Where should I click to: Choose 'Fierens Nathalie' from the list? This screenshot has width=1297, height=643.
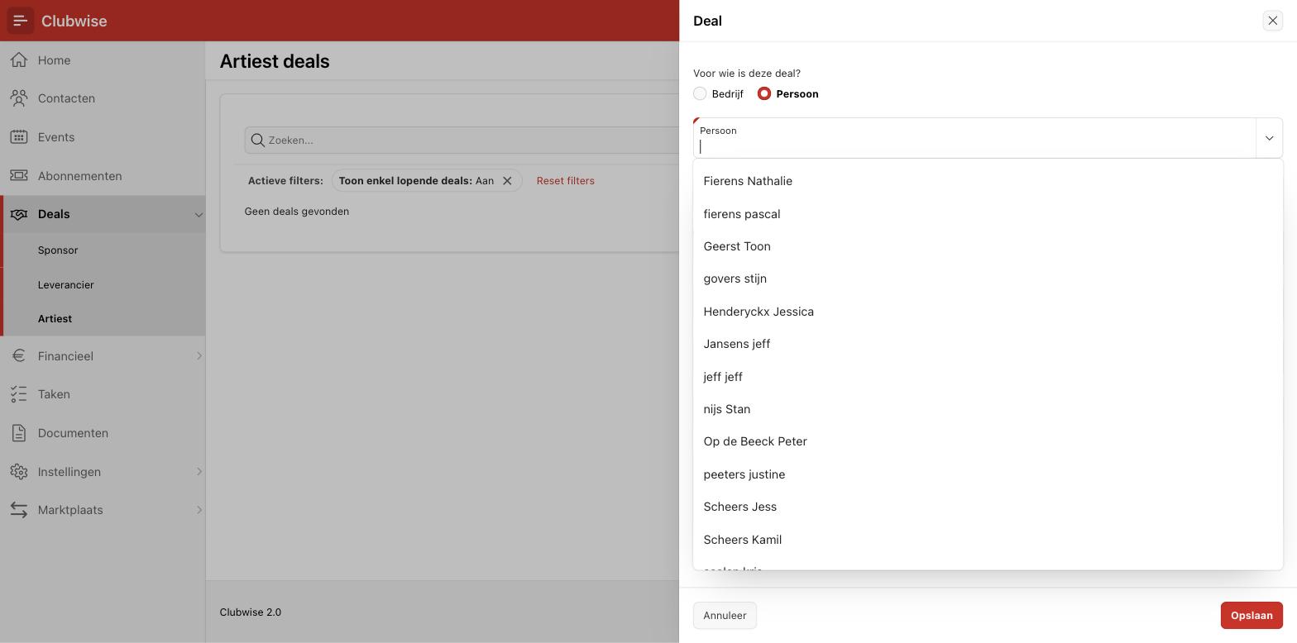[x=988, y=181]
